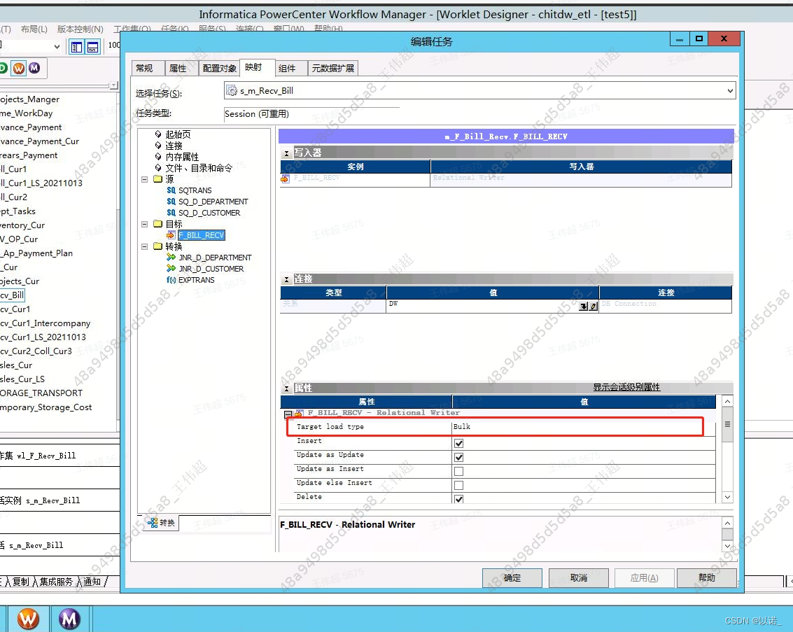Screen dimensions: 793x632
Task: Collapse the 转换 folder node
Action: pos(144,246)
